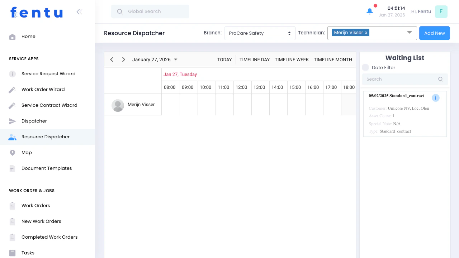Switch to TIMELINE WEEK view

coord(292,59)
